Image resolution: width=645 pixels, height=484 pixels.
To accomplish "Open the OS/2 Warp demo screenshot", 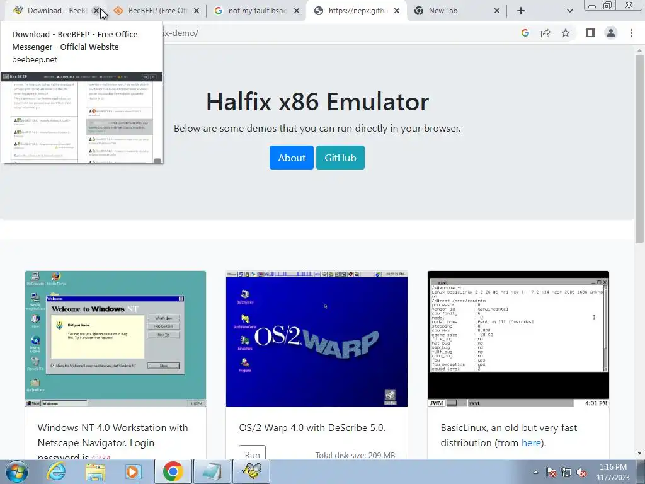I will coord(317,339).
